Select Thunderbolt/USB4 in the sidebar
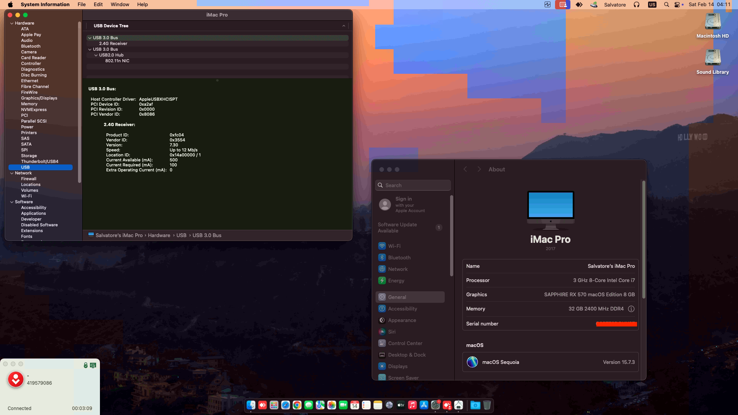The height and width of the screenshot is (415, 738). 40,162
